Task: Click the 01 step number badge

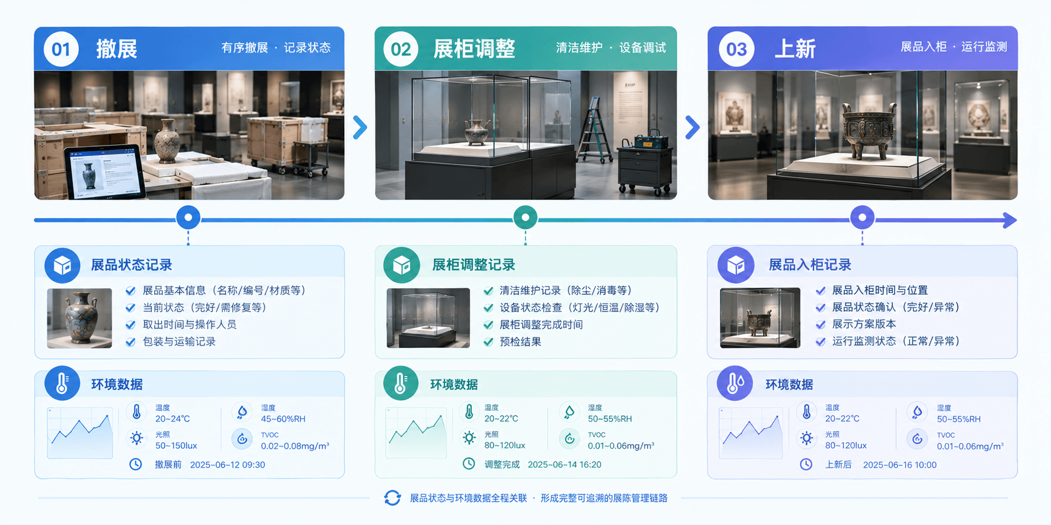Action: (x=61, y=49)
